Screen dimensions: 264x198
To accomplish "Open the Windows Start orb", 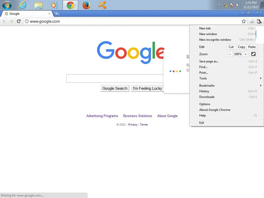I will tap(7, 5).
